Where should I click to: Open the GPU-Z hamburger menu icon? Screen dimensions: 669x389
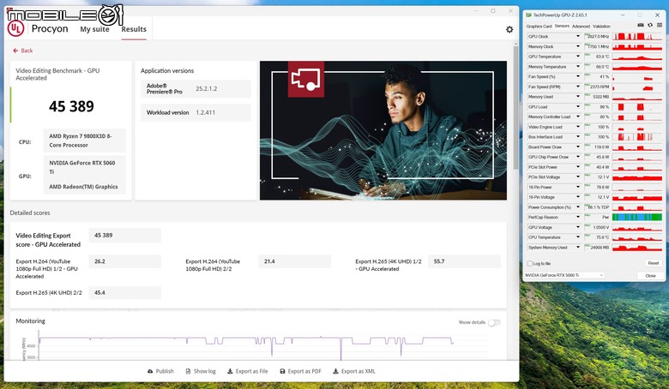[x=660, y=26]
